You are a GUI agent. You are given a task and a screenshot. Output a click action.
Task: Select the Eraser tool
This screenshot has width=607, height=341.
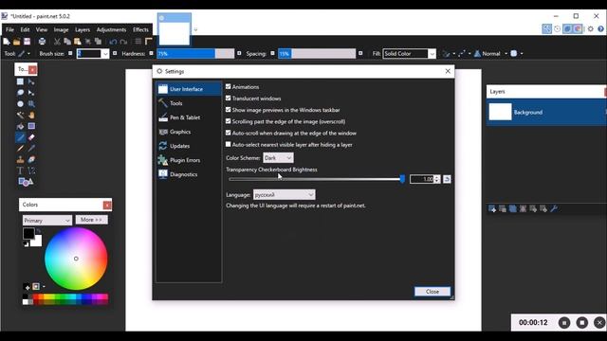pyautogui.click(x=31, y=137)
